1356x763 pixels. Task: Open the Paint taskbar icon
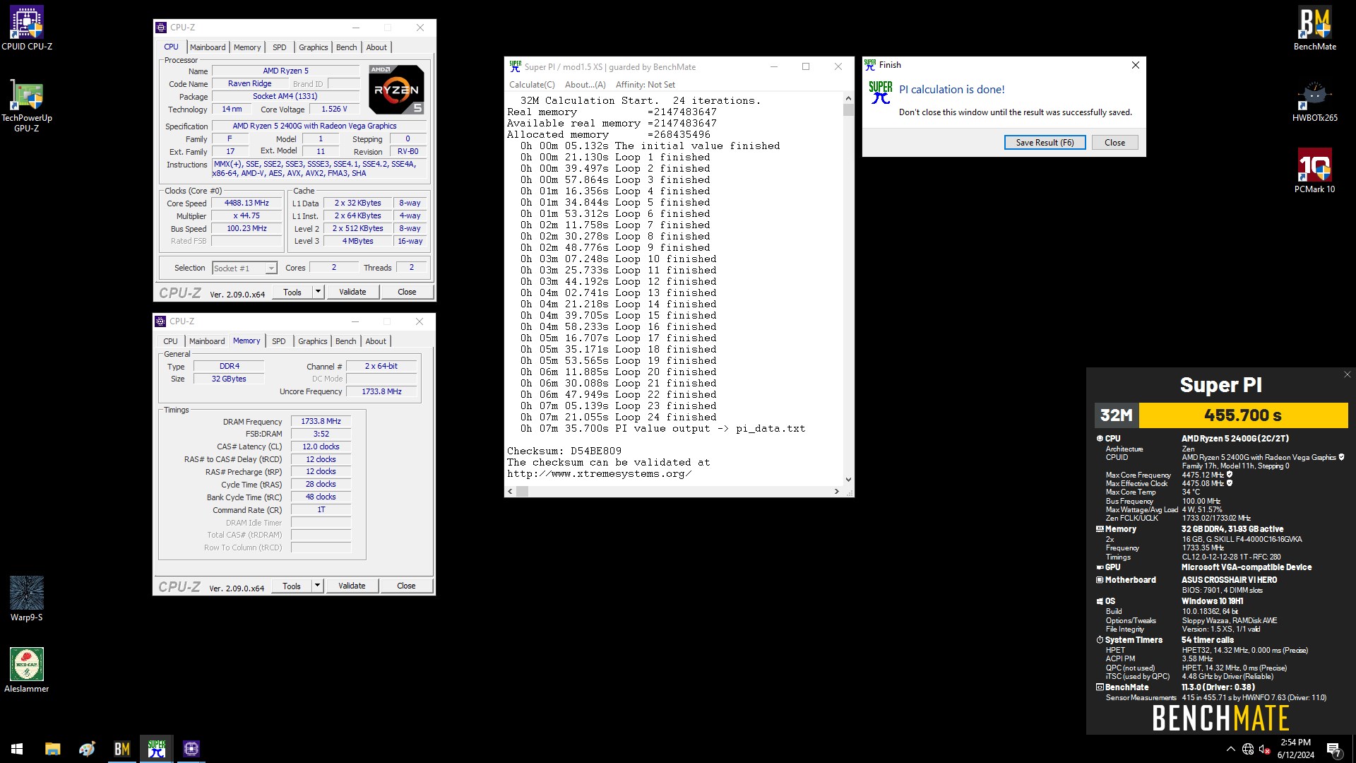coord(87,749)
